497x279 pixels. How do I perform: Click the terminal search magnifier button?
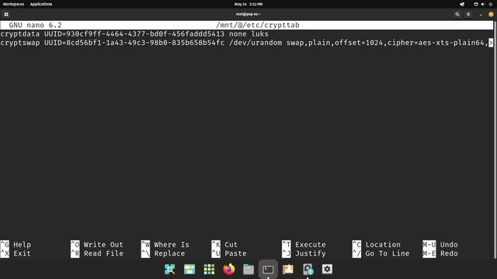[457, 14]
